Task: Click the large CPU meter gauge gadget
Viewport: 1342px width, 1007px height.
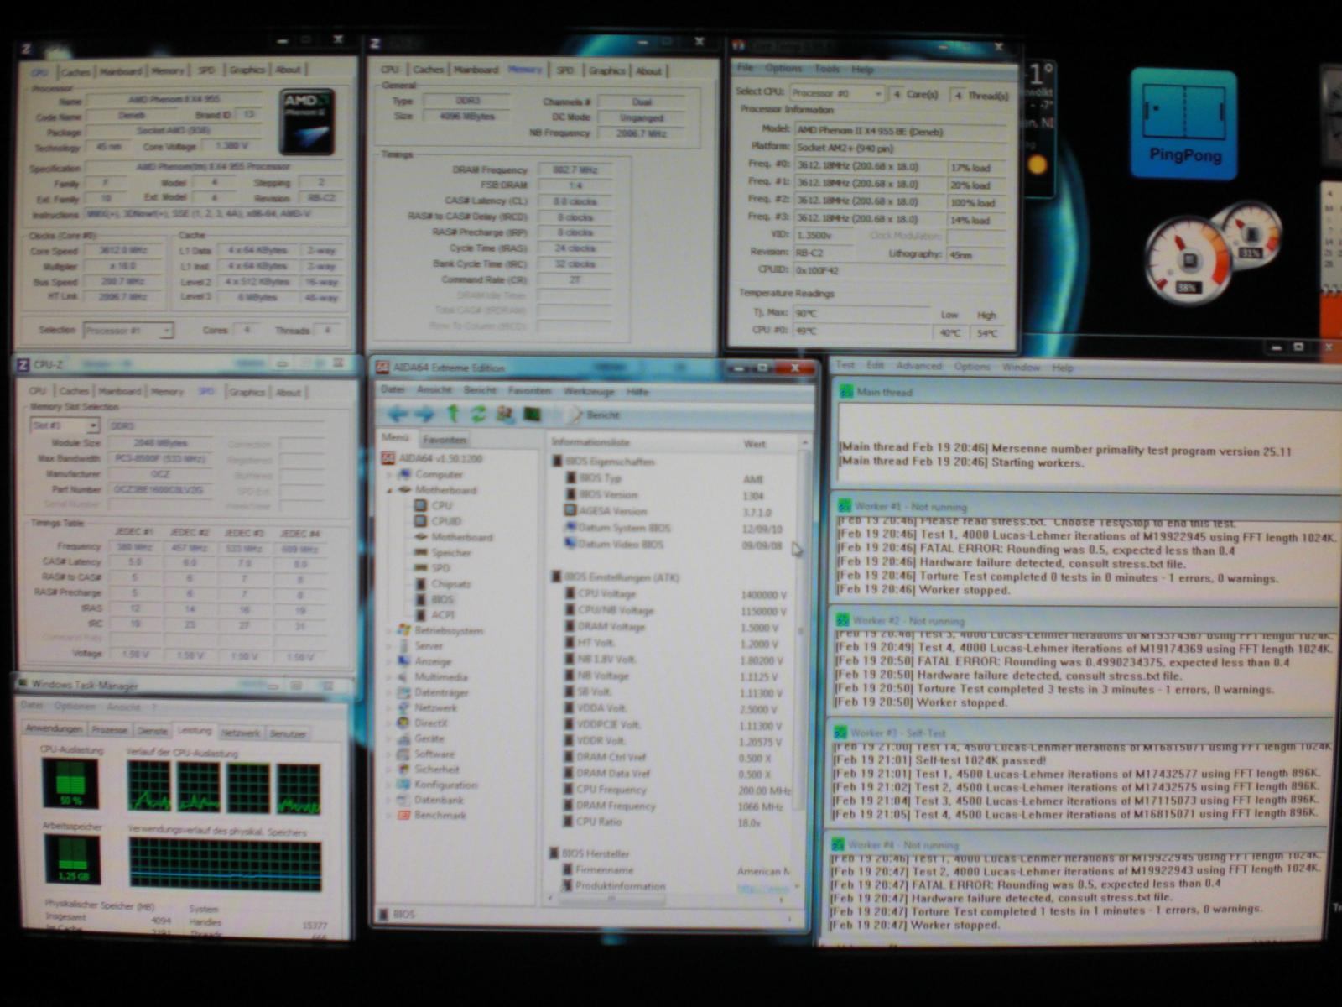Action: pos(1189,260)
